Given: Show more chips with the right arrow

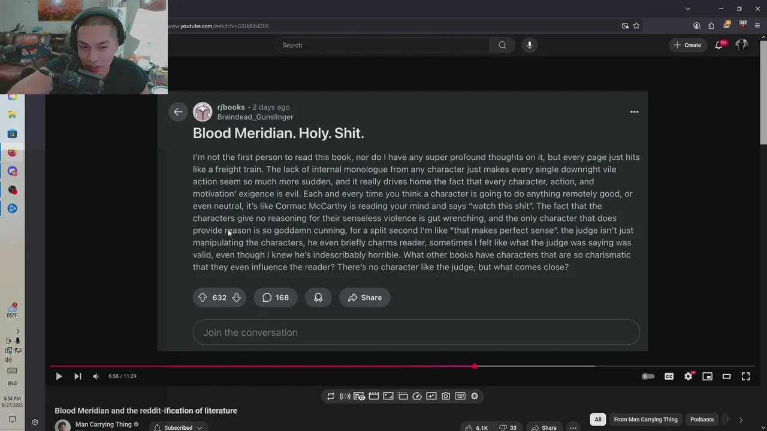Looking at the screenshot, I should (x=741, y=420).
